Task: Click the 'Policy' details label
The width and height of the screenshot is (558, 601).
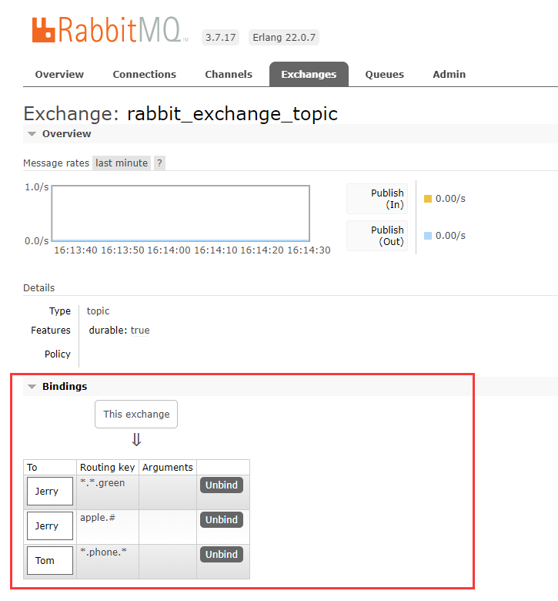Action: pyautogui.click(x=58, y=354)
